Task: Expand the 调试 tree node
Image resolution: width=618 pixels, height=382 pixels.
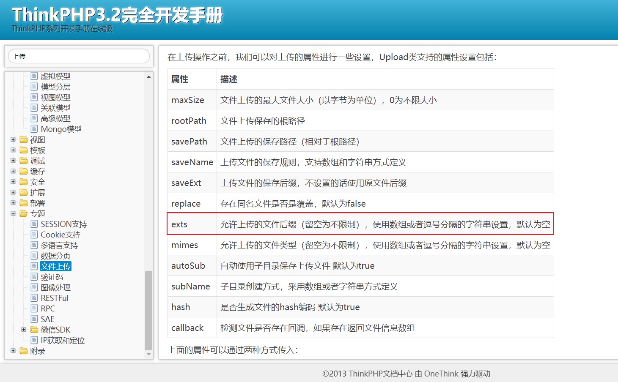Action: click(x=13, y=161)
